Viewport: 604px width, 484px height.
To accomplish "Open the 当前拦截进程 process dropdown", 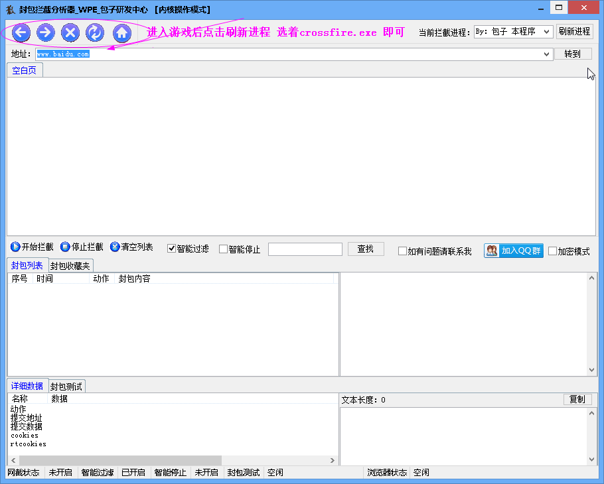I will pyautogui.click(x=514, y=32).
